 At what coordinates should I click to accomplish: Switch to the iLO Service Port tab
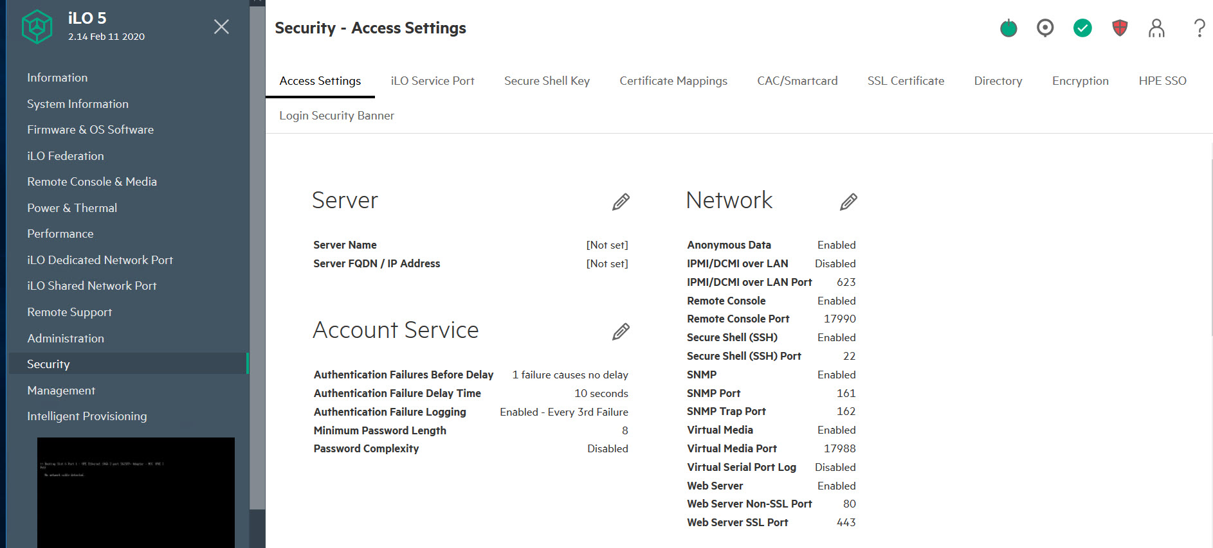click(x=432, y=81)
